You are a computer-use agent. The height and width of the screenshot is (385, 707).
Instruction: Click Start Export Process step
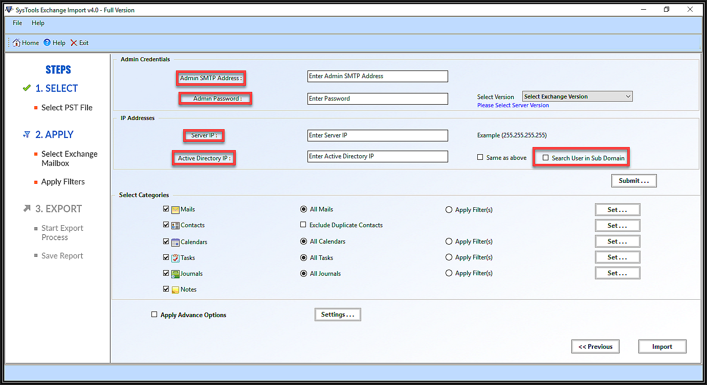[62, 233]
